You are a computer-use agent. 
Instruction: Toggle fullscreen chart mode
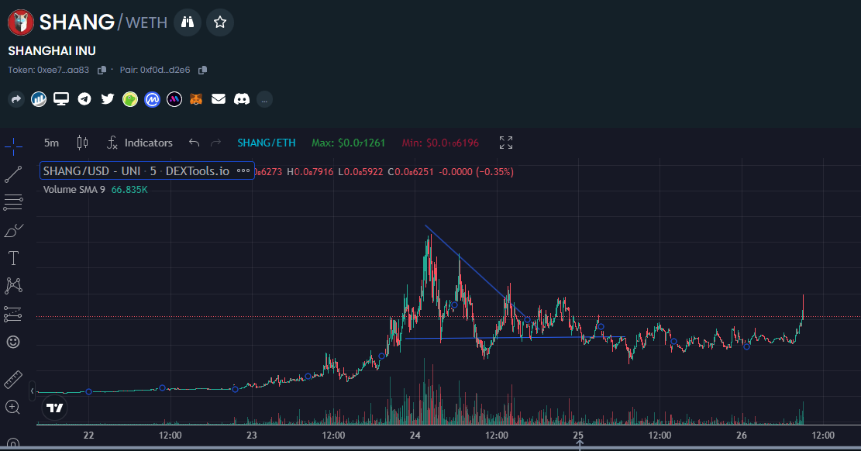[x=506, y=143]
